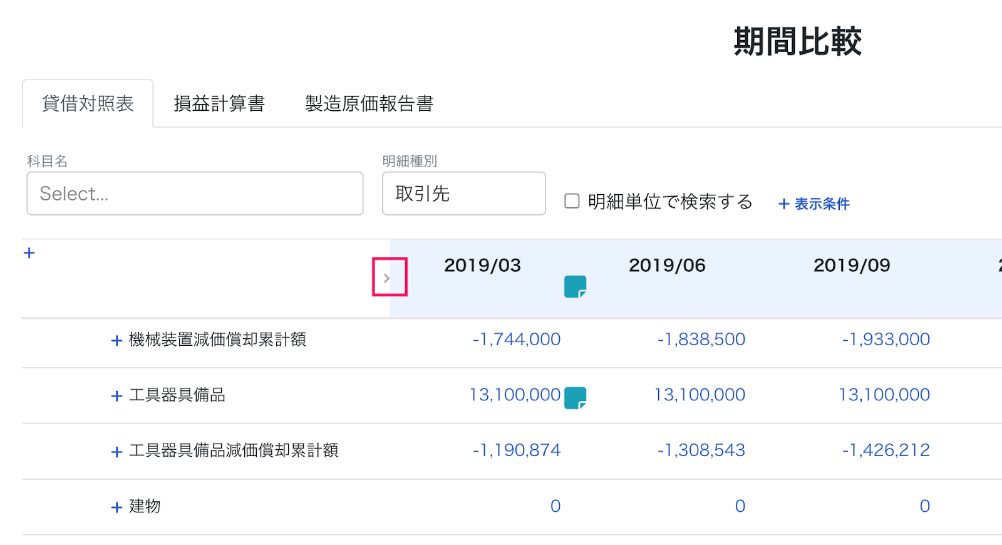Switch to the 損益計算書 tab
The width and height of the screenshot is (1002, 545).
coord(219,103)
